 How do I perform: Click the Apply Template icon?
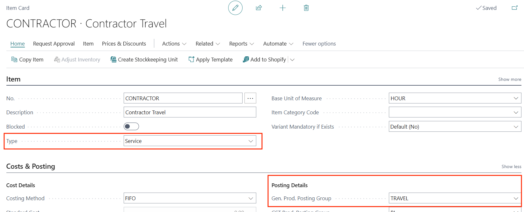[191, 60]
